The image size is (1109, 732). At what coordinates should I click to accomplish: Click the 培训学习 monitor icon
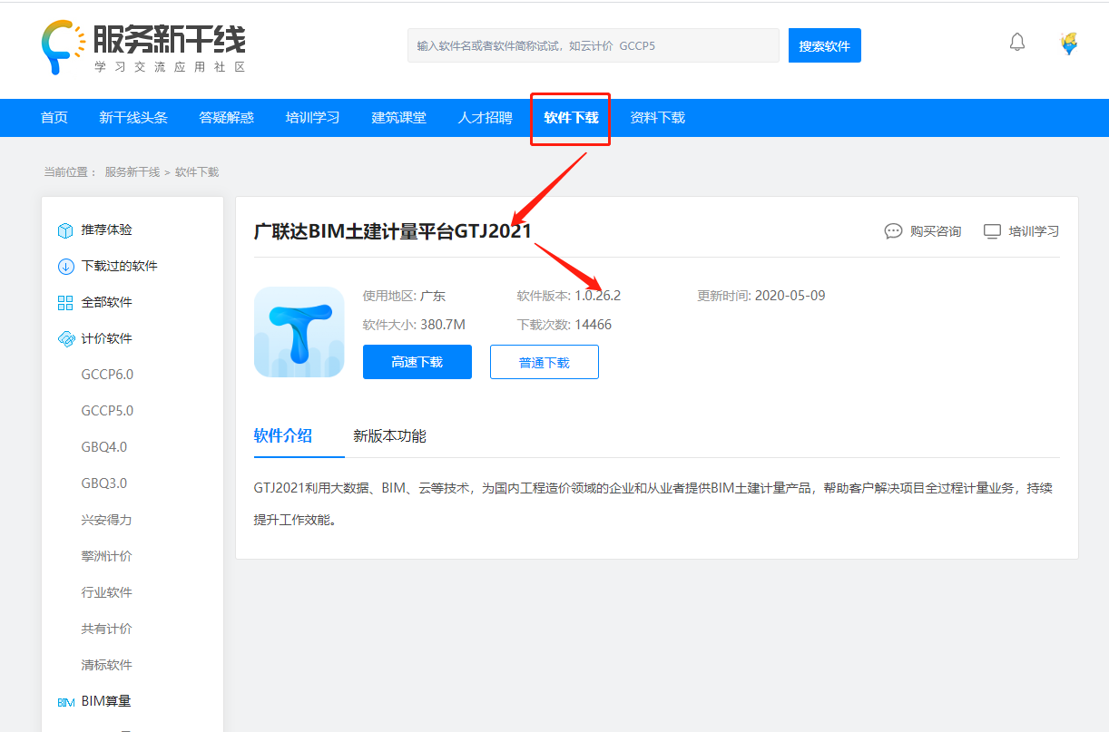click(x=992, y=231)
